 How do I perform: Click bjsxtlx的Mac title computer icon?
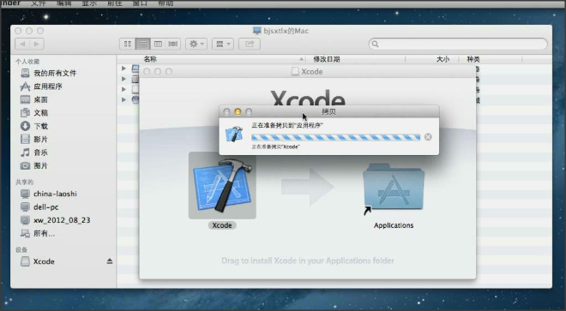coord(257,31)
